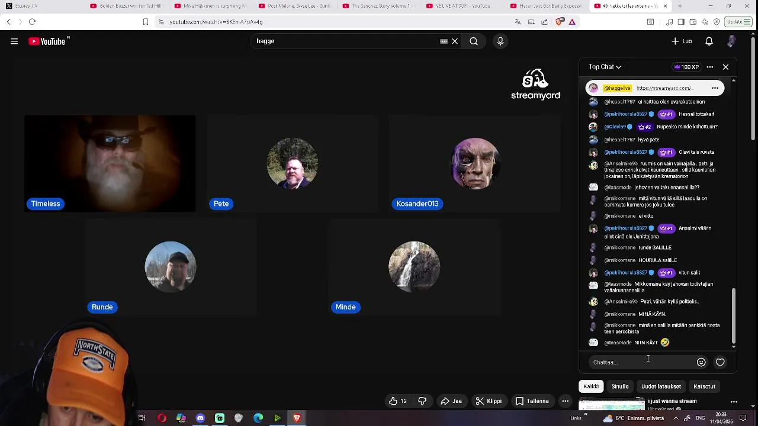The width and height of the screenshot is (758, 426).
Task: Switch to the Hasan Just Got Badly Exposed tab
Action: click(x=547, y=6)
